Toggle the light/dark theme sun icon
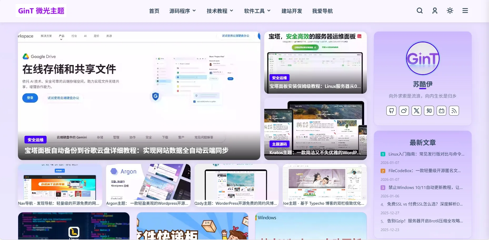The width and height of the screenshot is (489, 240). point(450,11)
